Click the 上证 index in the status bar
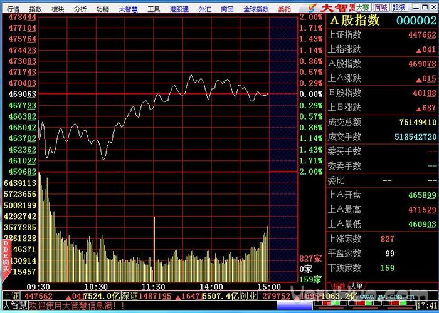The height and width of the screenshot is (313, 439). (11, 296)
